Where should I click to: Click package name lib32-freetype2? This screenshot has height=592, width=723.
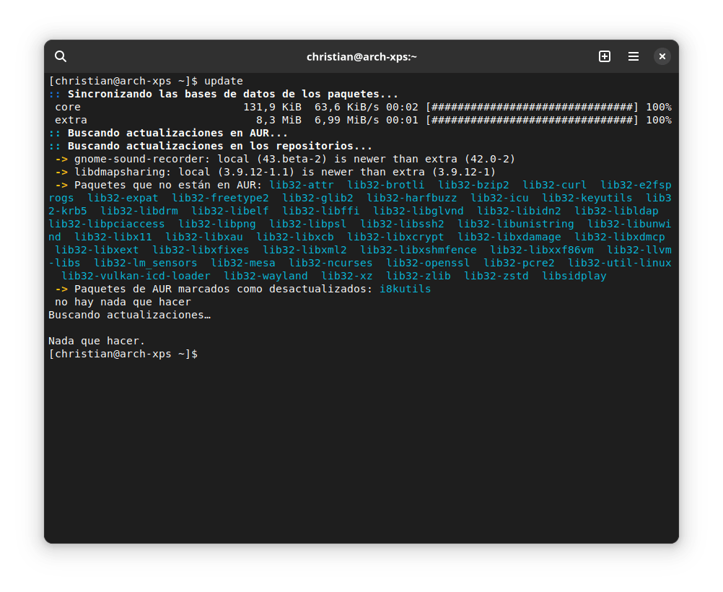(x=220, y=198)
